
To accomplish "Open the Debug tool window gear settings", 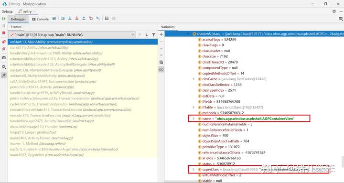I will click(334, 11).
